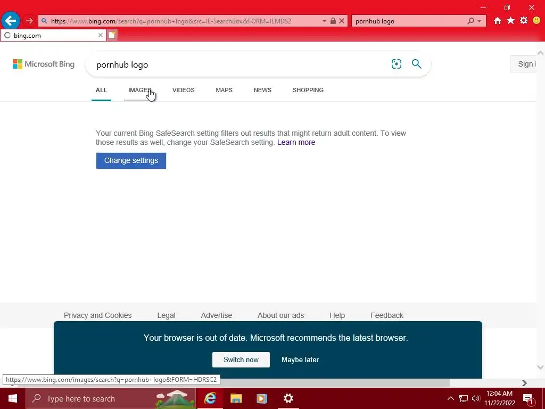Click the Switch now button
The image size is (545, 409).
(x=241, y=359)
